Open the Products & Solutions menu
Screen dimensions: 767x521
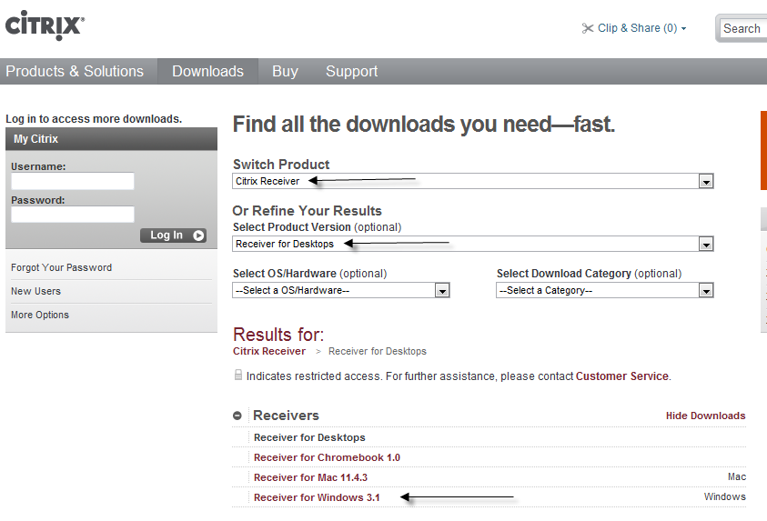[75, 71]
